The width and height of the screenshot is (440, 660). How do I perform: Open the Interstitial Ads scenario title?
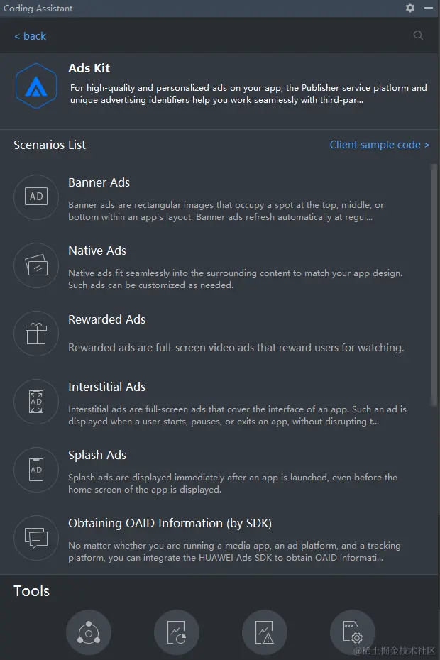click(x=107, y=387)
